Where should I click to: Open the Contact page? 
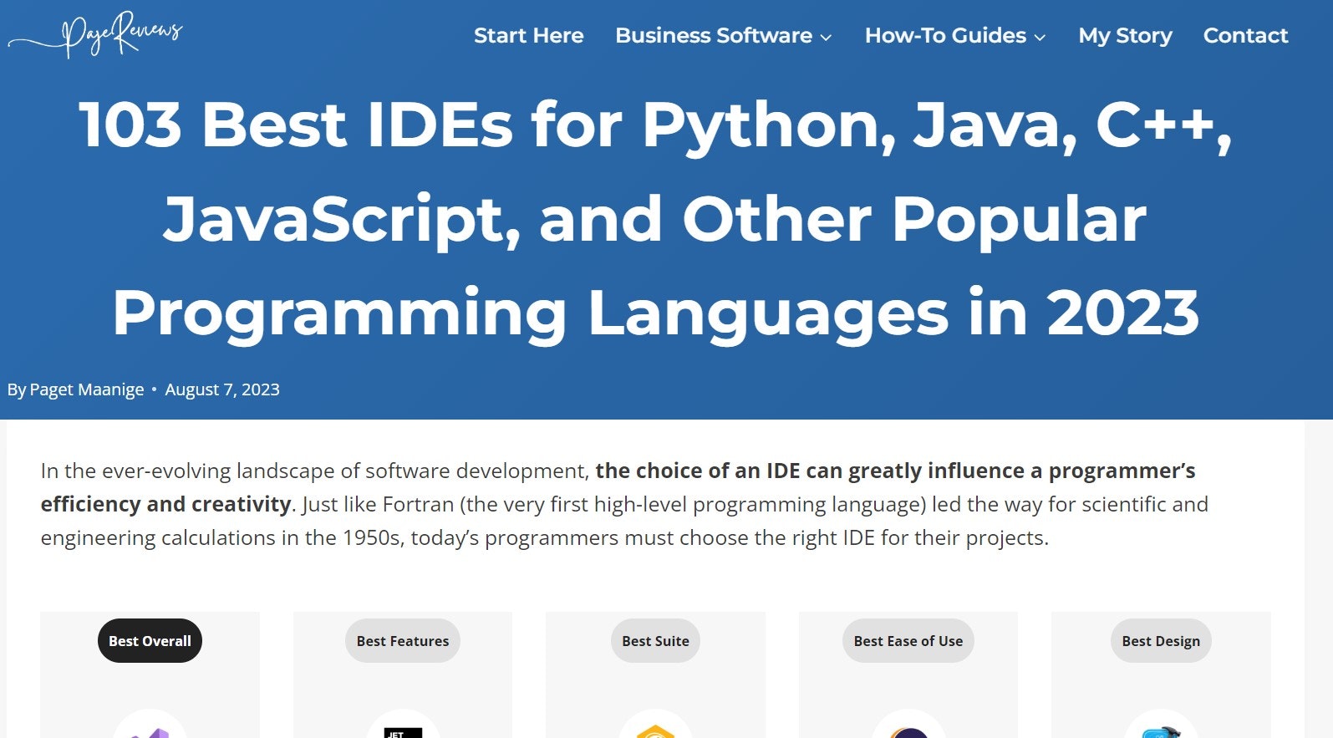click(x=1245, y=36)
